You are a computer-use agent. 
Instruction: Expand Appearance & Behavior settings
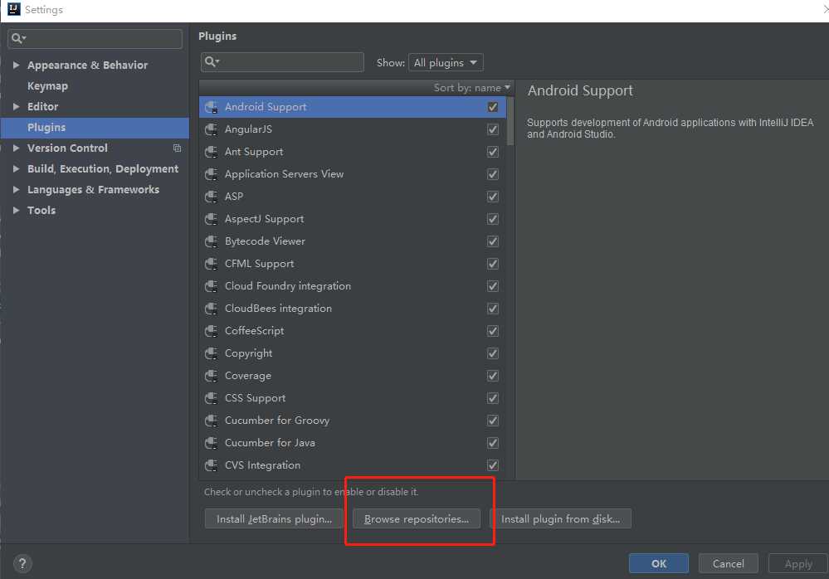tap(16, 65)
